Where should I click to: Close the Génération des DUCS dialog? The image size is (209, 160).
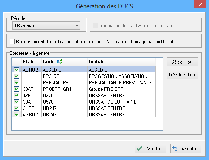tap(200, 5)
